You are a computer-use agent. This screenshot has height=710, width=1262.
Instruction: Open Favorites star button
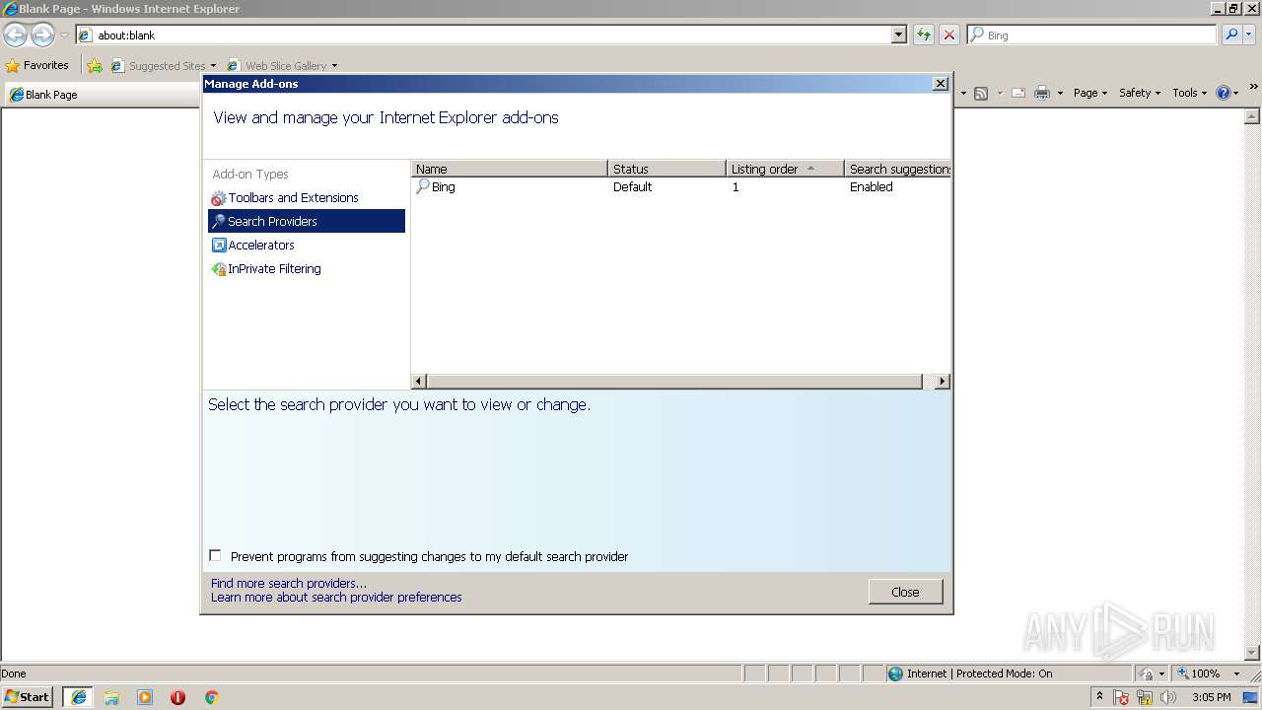[x=36, y=65]
